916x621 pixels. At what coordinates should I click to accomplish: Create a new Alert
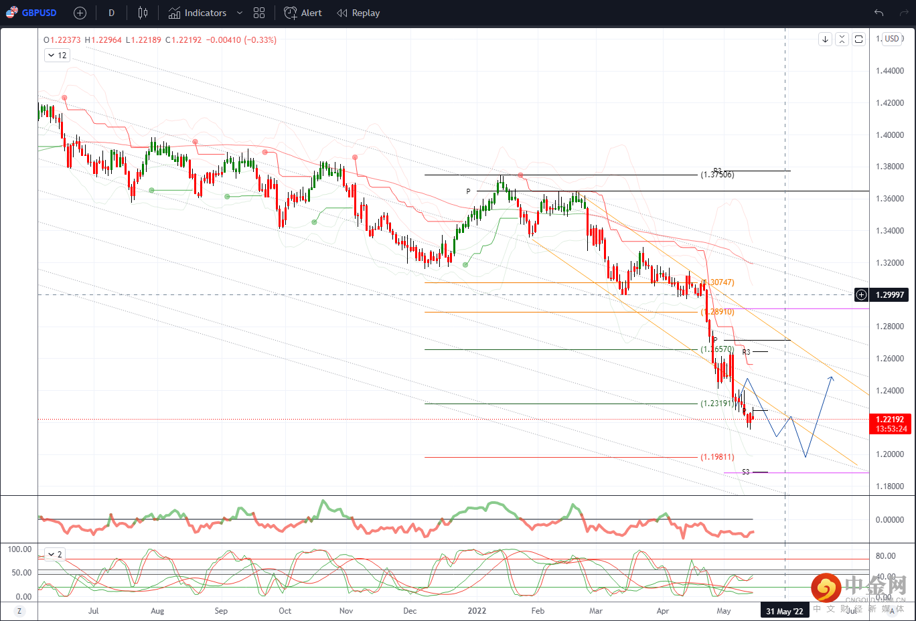click(x=303, y=13)
